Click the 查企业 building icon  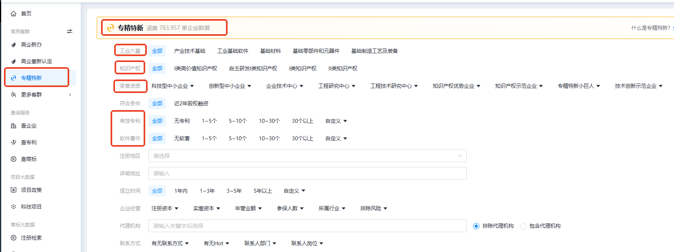click(14, 126)
